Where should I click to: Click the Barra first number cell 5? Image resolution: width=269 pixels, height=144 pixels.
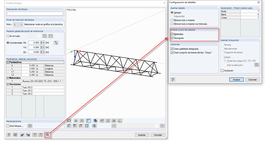[250, 14]
